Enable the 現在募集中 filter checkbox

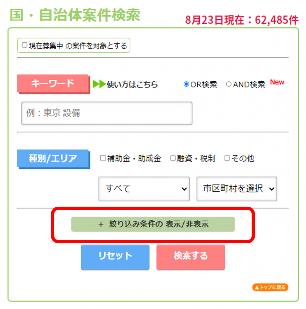coord(24,45)
